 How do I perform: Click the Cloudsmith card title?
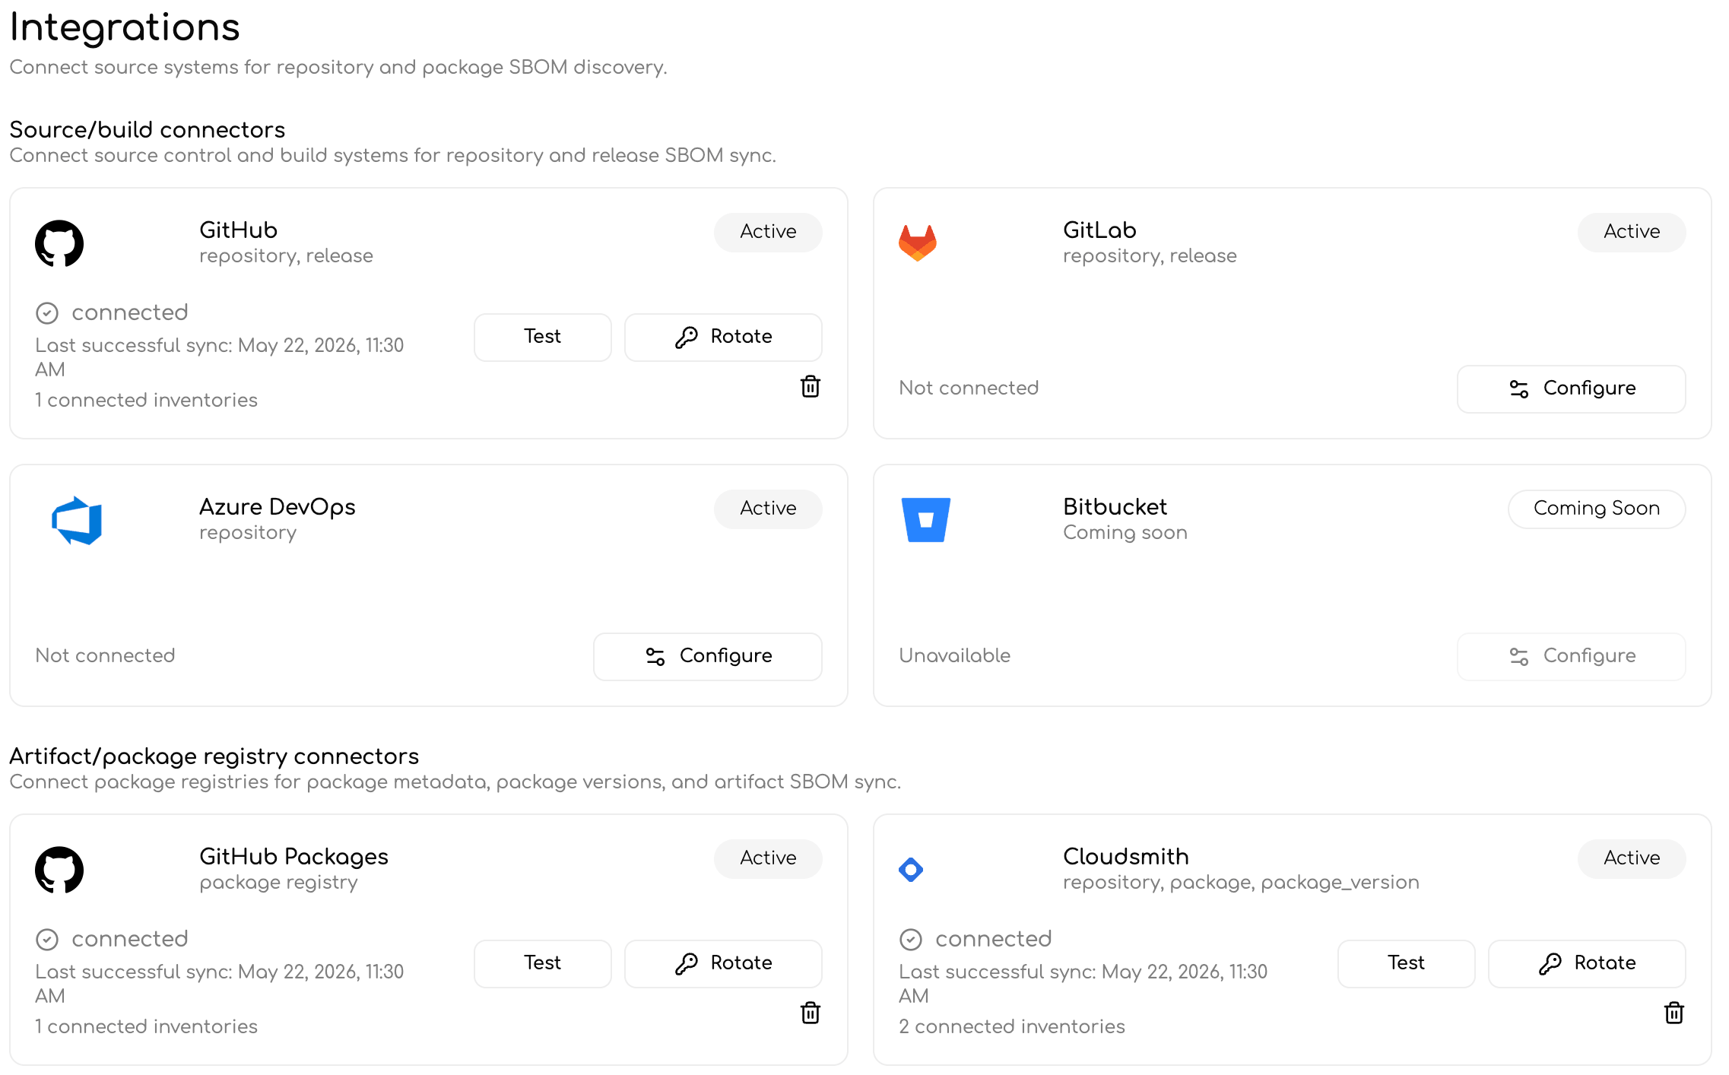click(x=1126, y=857)
